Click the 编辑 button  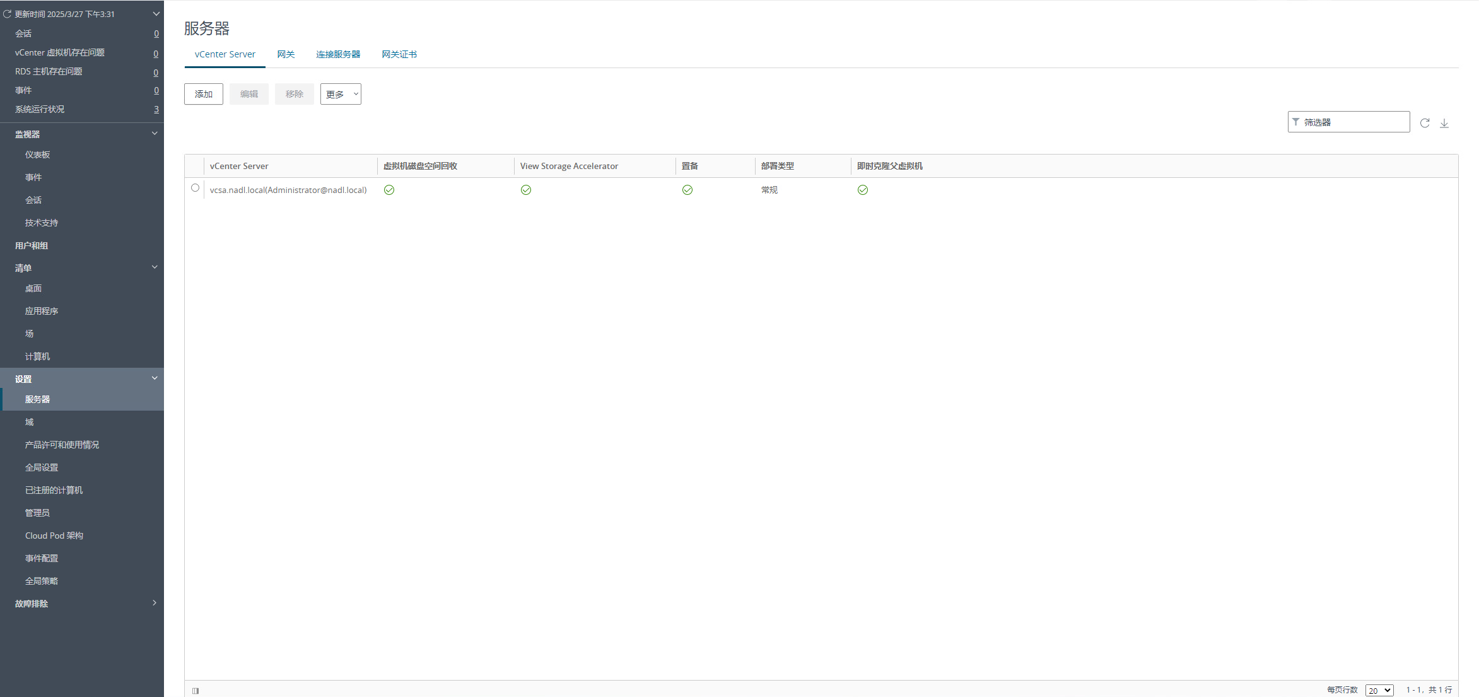249,94
